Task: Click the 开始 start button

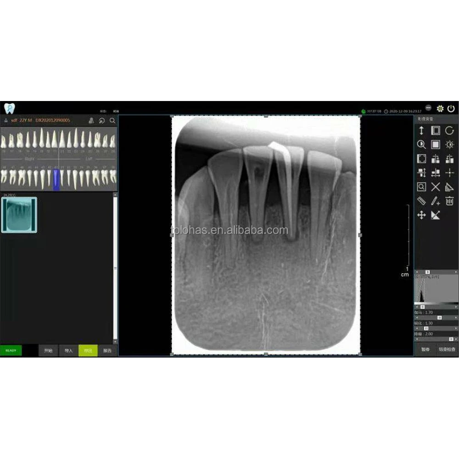Action: coord(48,350)
